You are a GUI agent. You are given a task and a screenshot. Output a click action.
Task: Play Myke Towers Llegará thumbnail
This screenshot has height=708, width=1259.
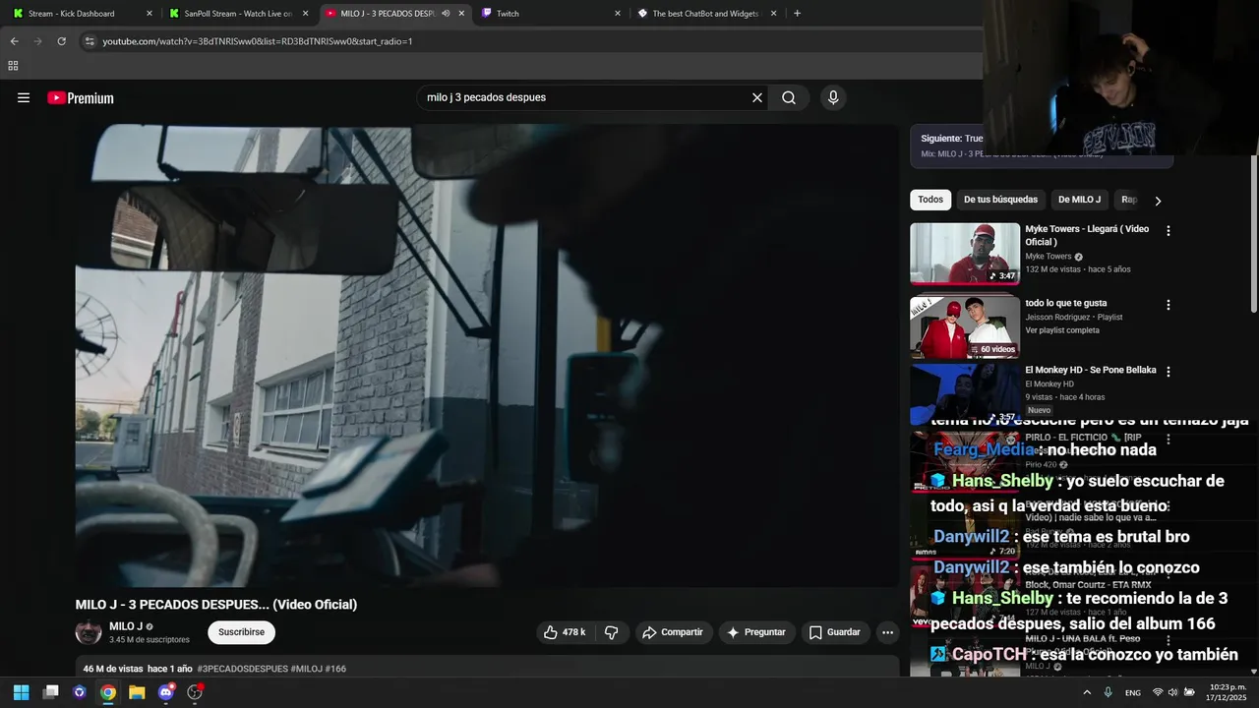pos(965,254)
